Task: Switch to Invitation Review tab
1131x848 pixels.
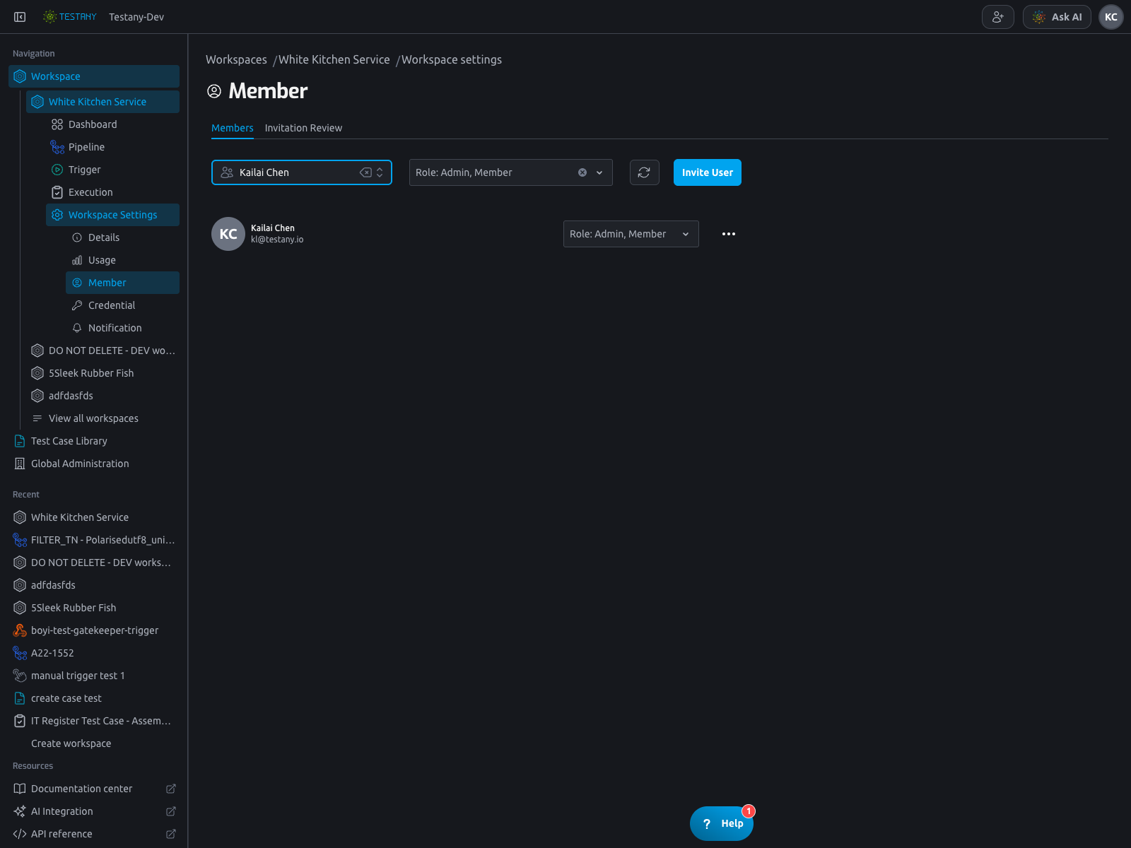Action: [x=303, y=128]
